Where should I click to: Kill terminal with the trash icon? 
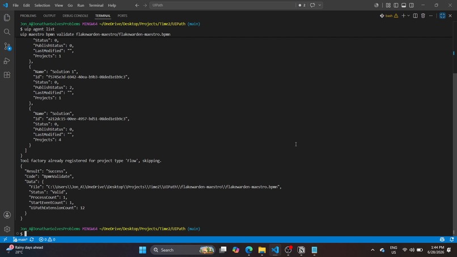click(x=423, y=16)
